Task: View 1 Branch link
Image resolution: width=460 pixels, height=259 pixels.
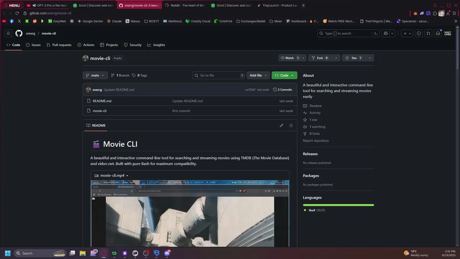Action: [120, 76]
